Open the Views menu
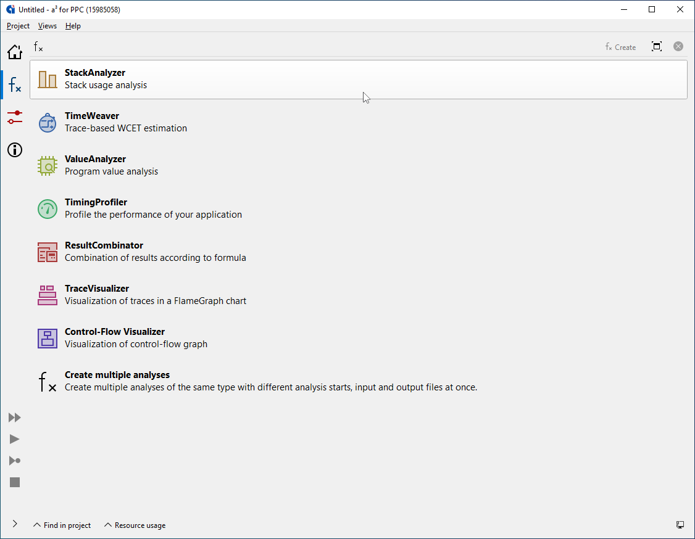This screenshot has height=539, width=695. [x=48, y=26]
